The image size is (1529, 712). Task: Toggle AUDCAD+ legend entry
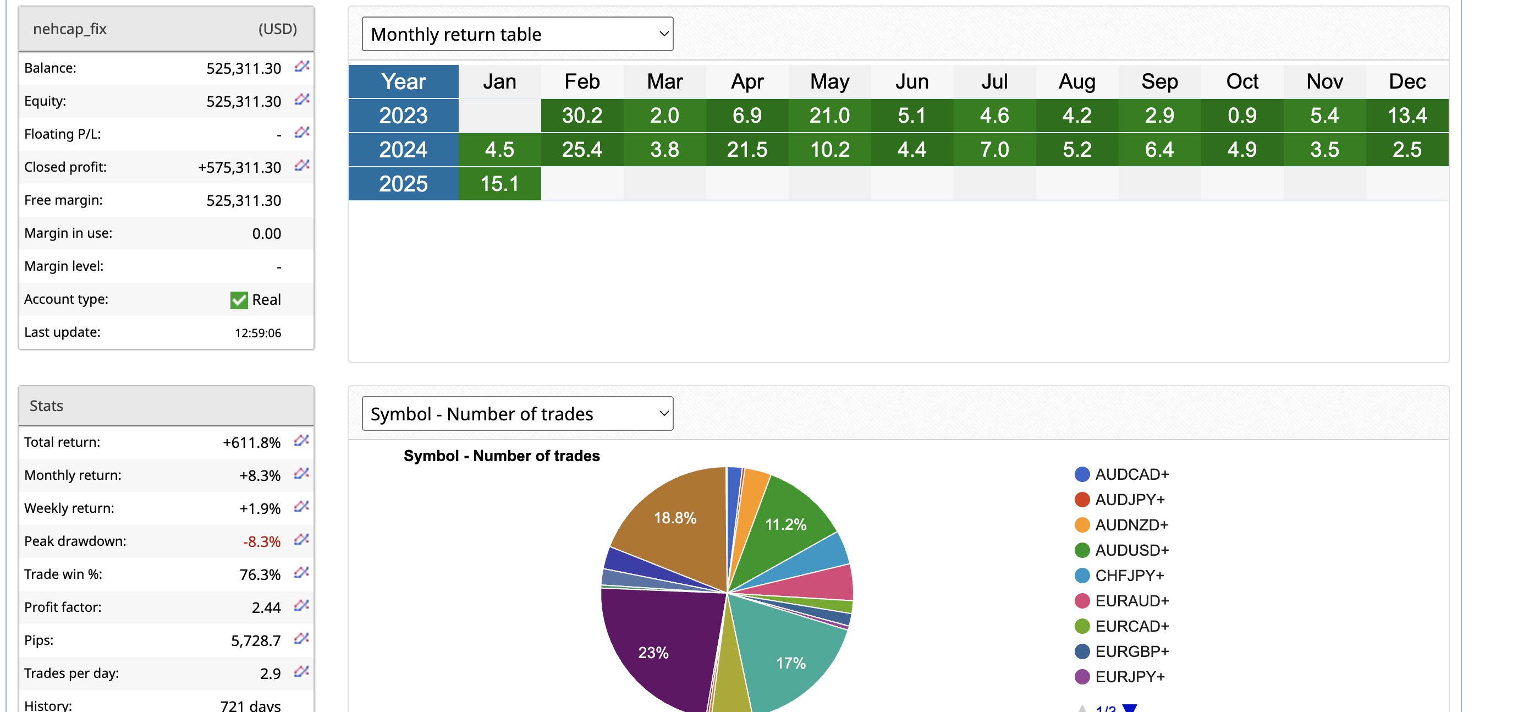pos(1131,474)
